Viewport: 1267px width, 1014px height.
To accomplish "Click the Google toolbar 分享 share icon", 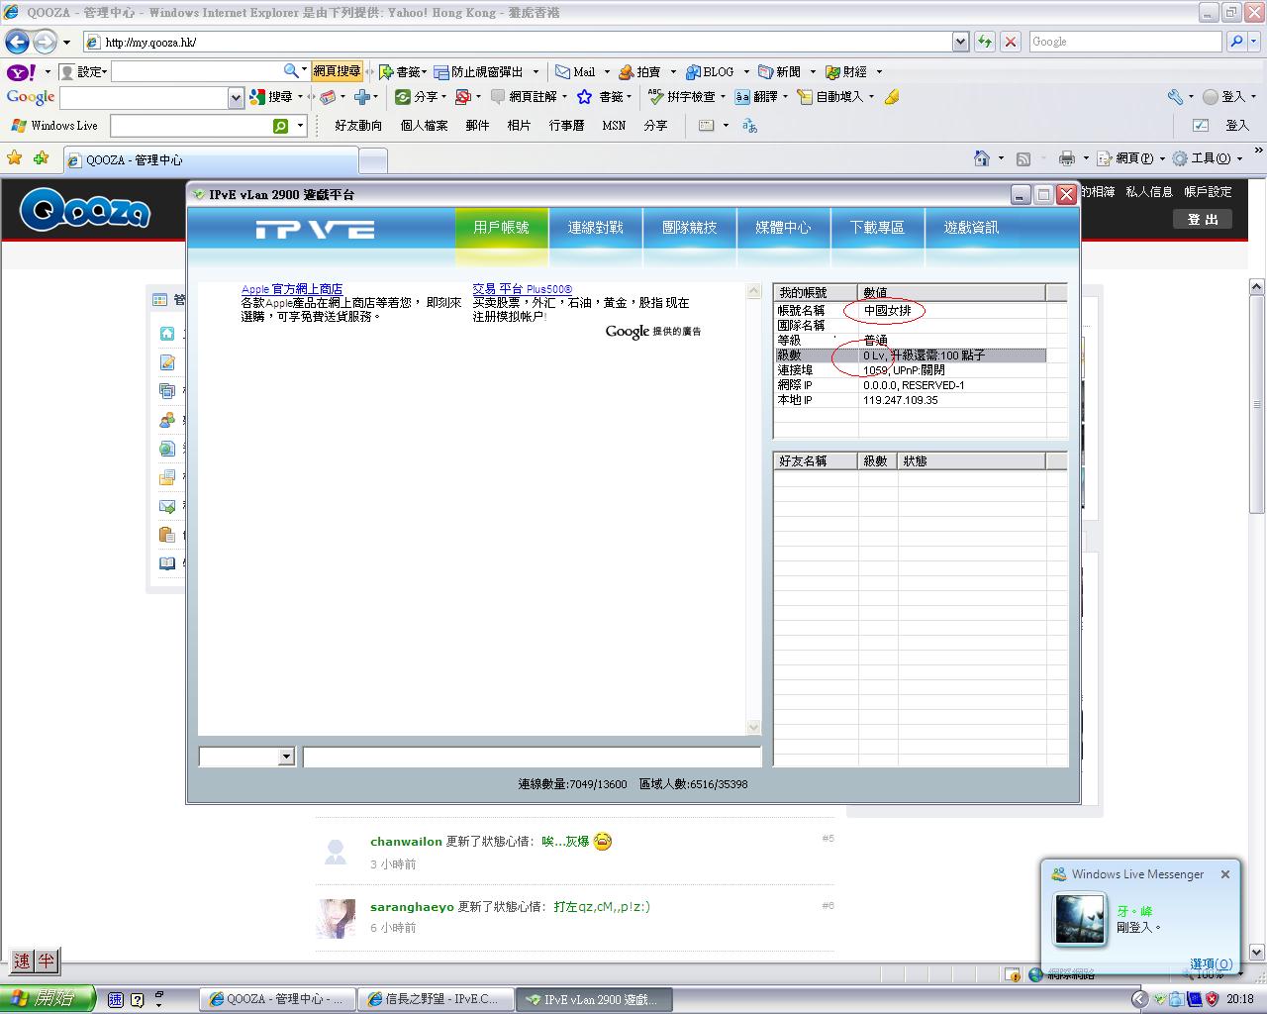I will (402, 97).
